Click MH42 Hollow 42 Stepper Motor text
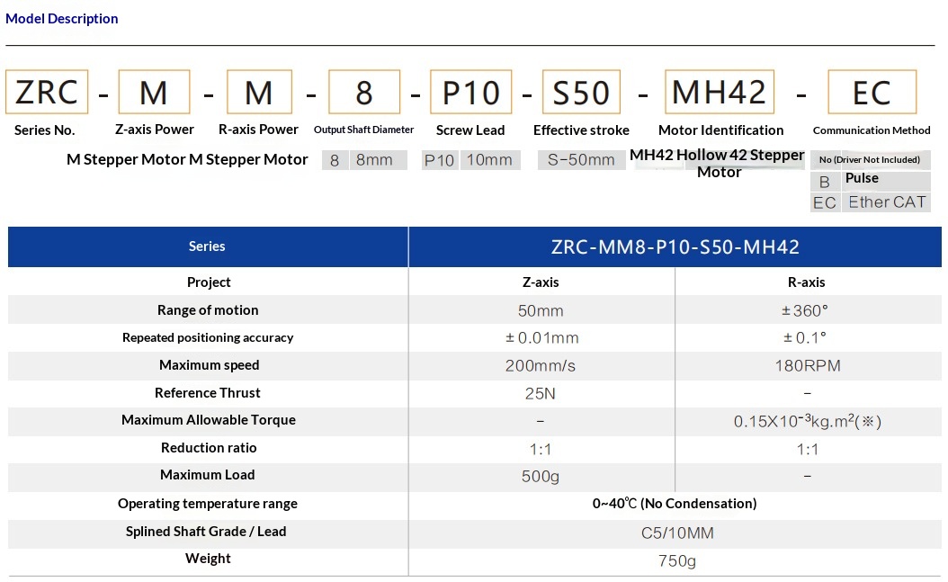948x582 pixels. point(717,163)
